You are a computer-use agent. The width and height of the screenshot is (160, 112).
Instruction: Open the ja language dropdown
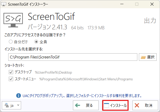(x=11, y=105)
